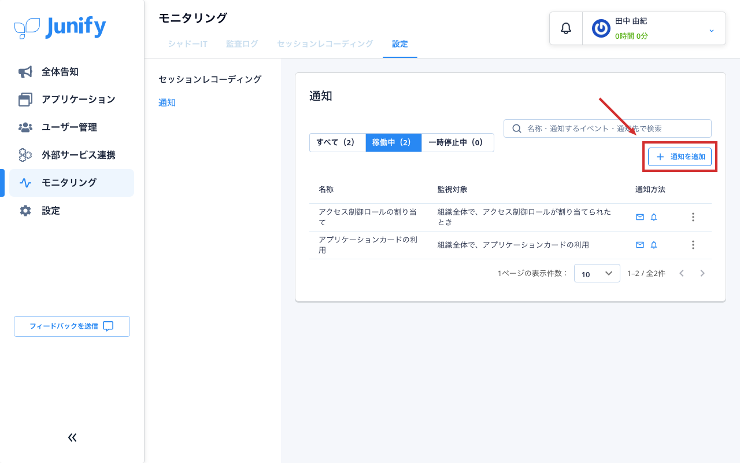The width and height of the screenshot is (740, 463).
Task: Click the 外部サービス連携 gears icon
Action: click(25, 155)
